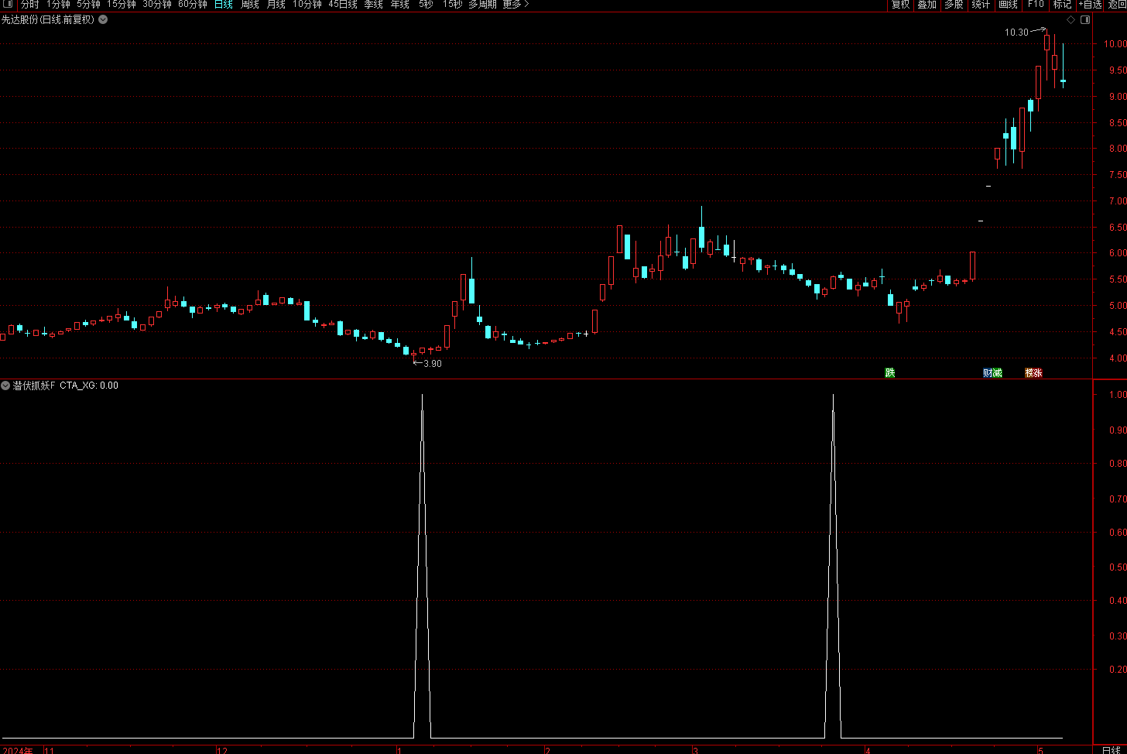The image size is (1127, 754).
Task: Click the 多股 multi-stock button
Action: pos(954,5)
